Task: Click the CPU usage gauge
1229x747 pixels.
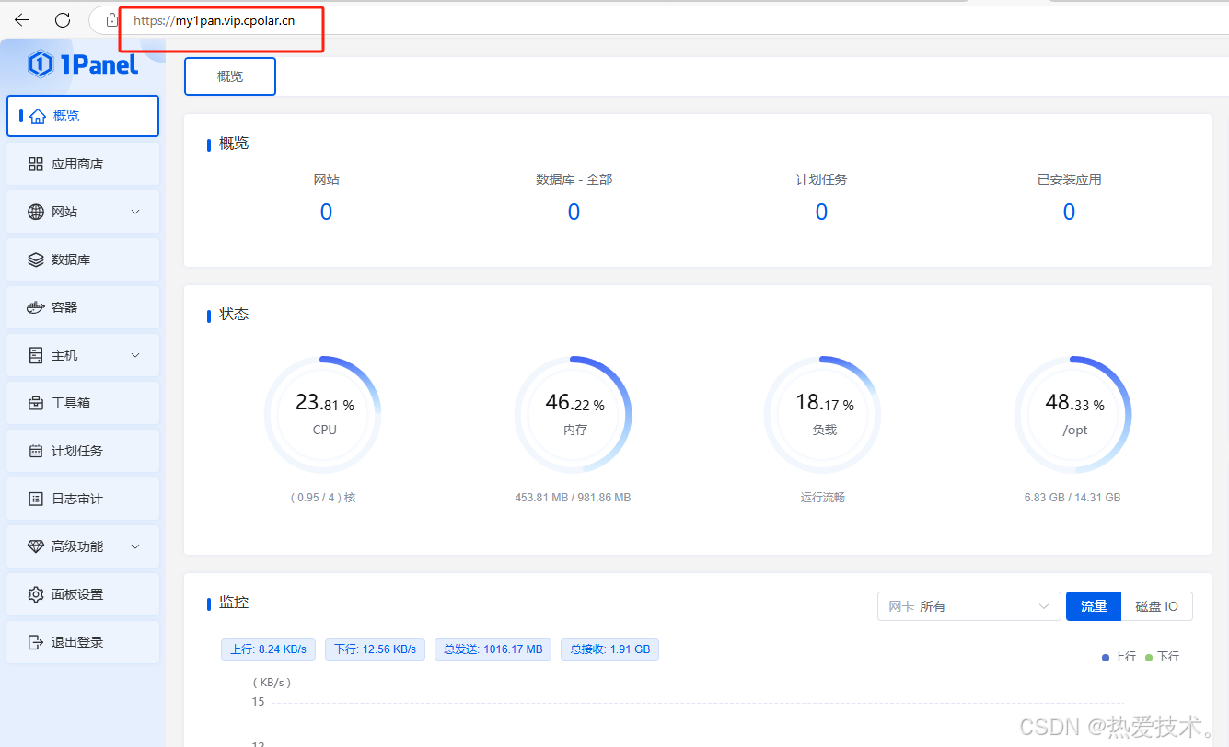Action: (x=324, y=415)
